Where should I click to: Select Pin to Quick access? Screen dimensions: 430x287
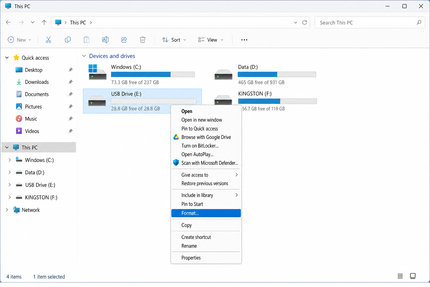(x=206, y=129)
